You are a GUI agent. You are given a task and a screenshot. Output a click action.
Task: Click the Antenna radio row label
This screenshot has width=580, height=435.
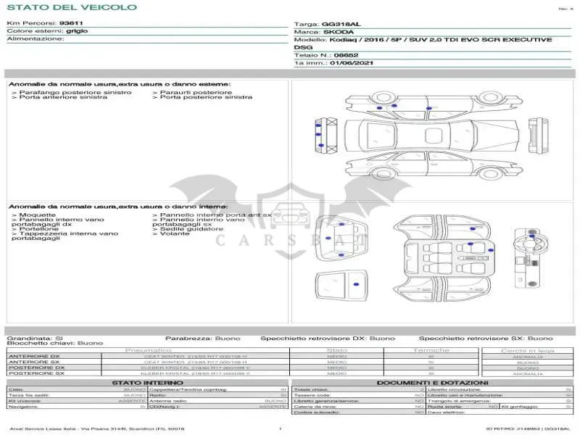pos(168,401)
